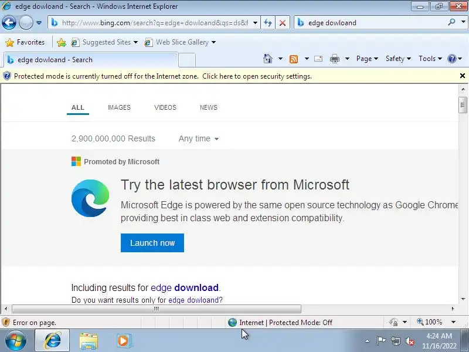The height and width of the screenshot is (352, 469).
Task: Click Try the latest browser from Microsoft headline
Action: [x=235, y=185]
